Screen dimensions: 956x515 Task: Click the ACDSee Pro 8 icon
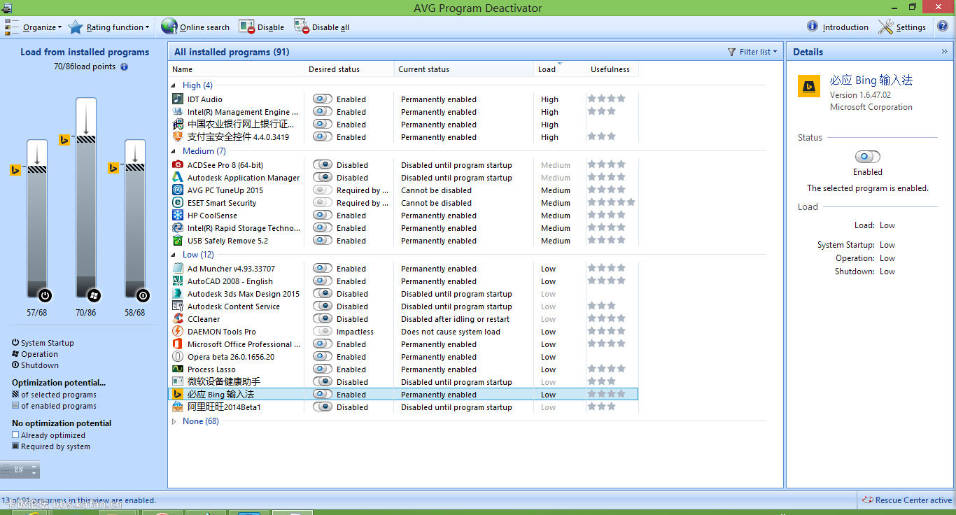[x=178, y=165]
